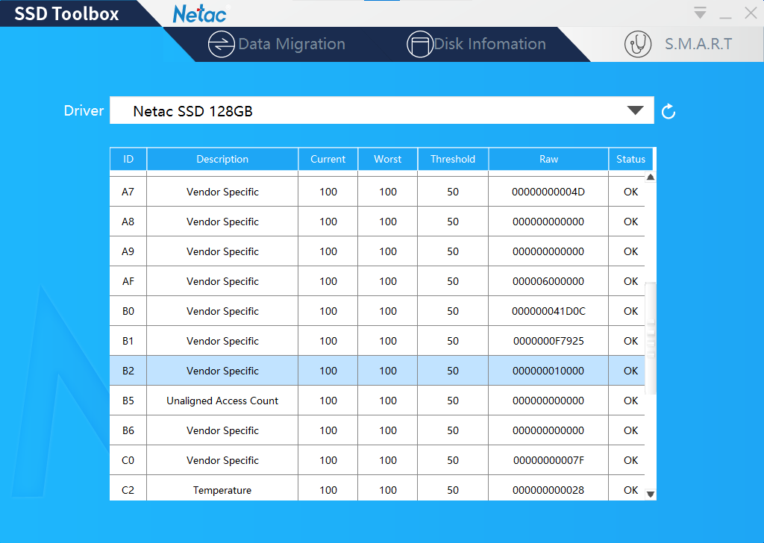The height and width of the screenshot is (543, 764).
Task: Click the Data Migration arrows icon
Action: click(x=221, y=44)
